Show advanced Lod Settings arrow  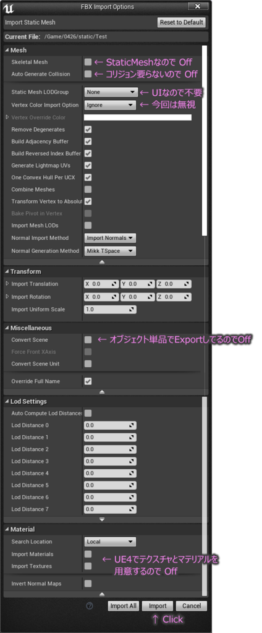[x=102, y=519]
